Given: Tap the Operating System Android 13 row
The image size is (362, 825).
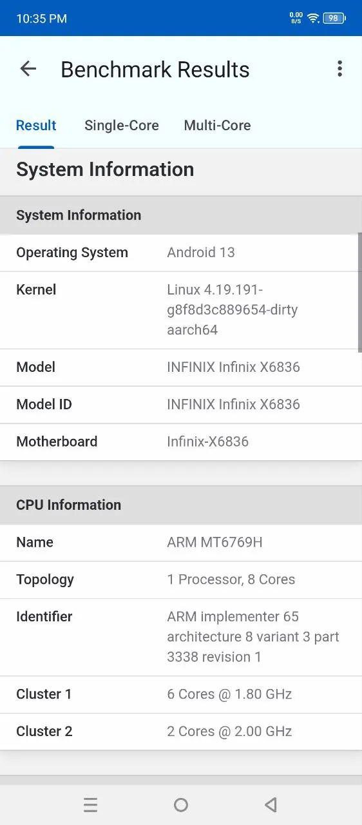Looking at the screenshot, I should coord(181,253).
